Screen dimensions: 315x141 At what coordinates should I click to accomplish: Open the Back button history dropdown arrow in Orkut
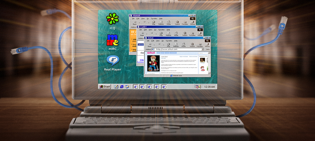(154, 45)
